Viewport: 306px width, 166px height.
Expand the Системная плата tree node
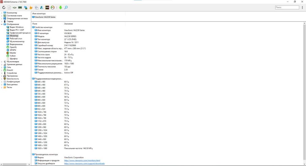coord(2,16)
